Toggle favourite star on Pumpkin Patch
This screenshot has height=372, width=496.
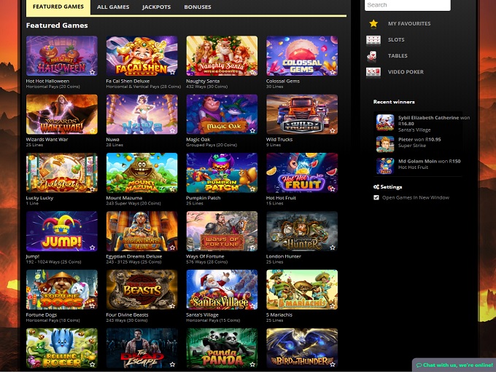click(x=252, y=189)
